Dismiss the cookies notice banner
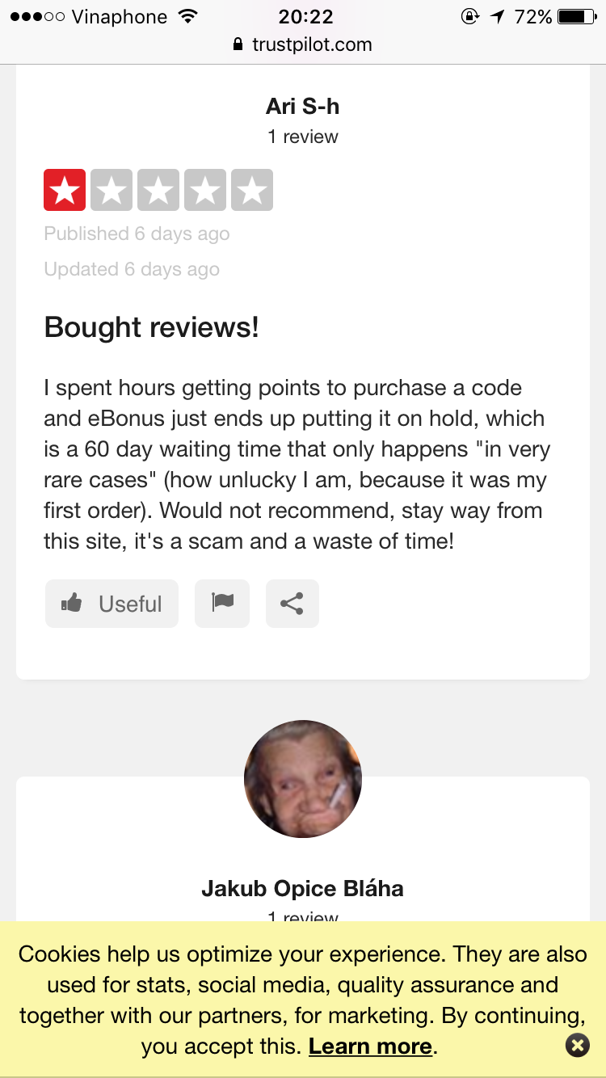 (577, 1046)
